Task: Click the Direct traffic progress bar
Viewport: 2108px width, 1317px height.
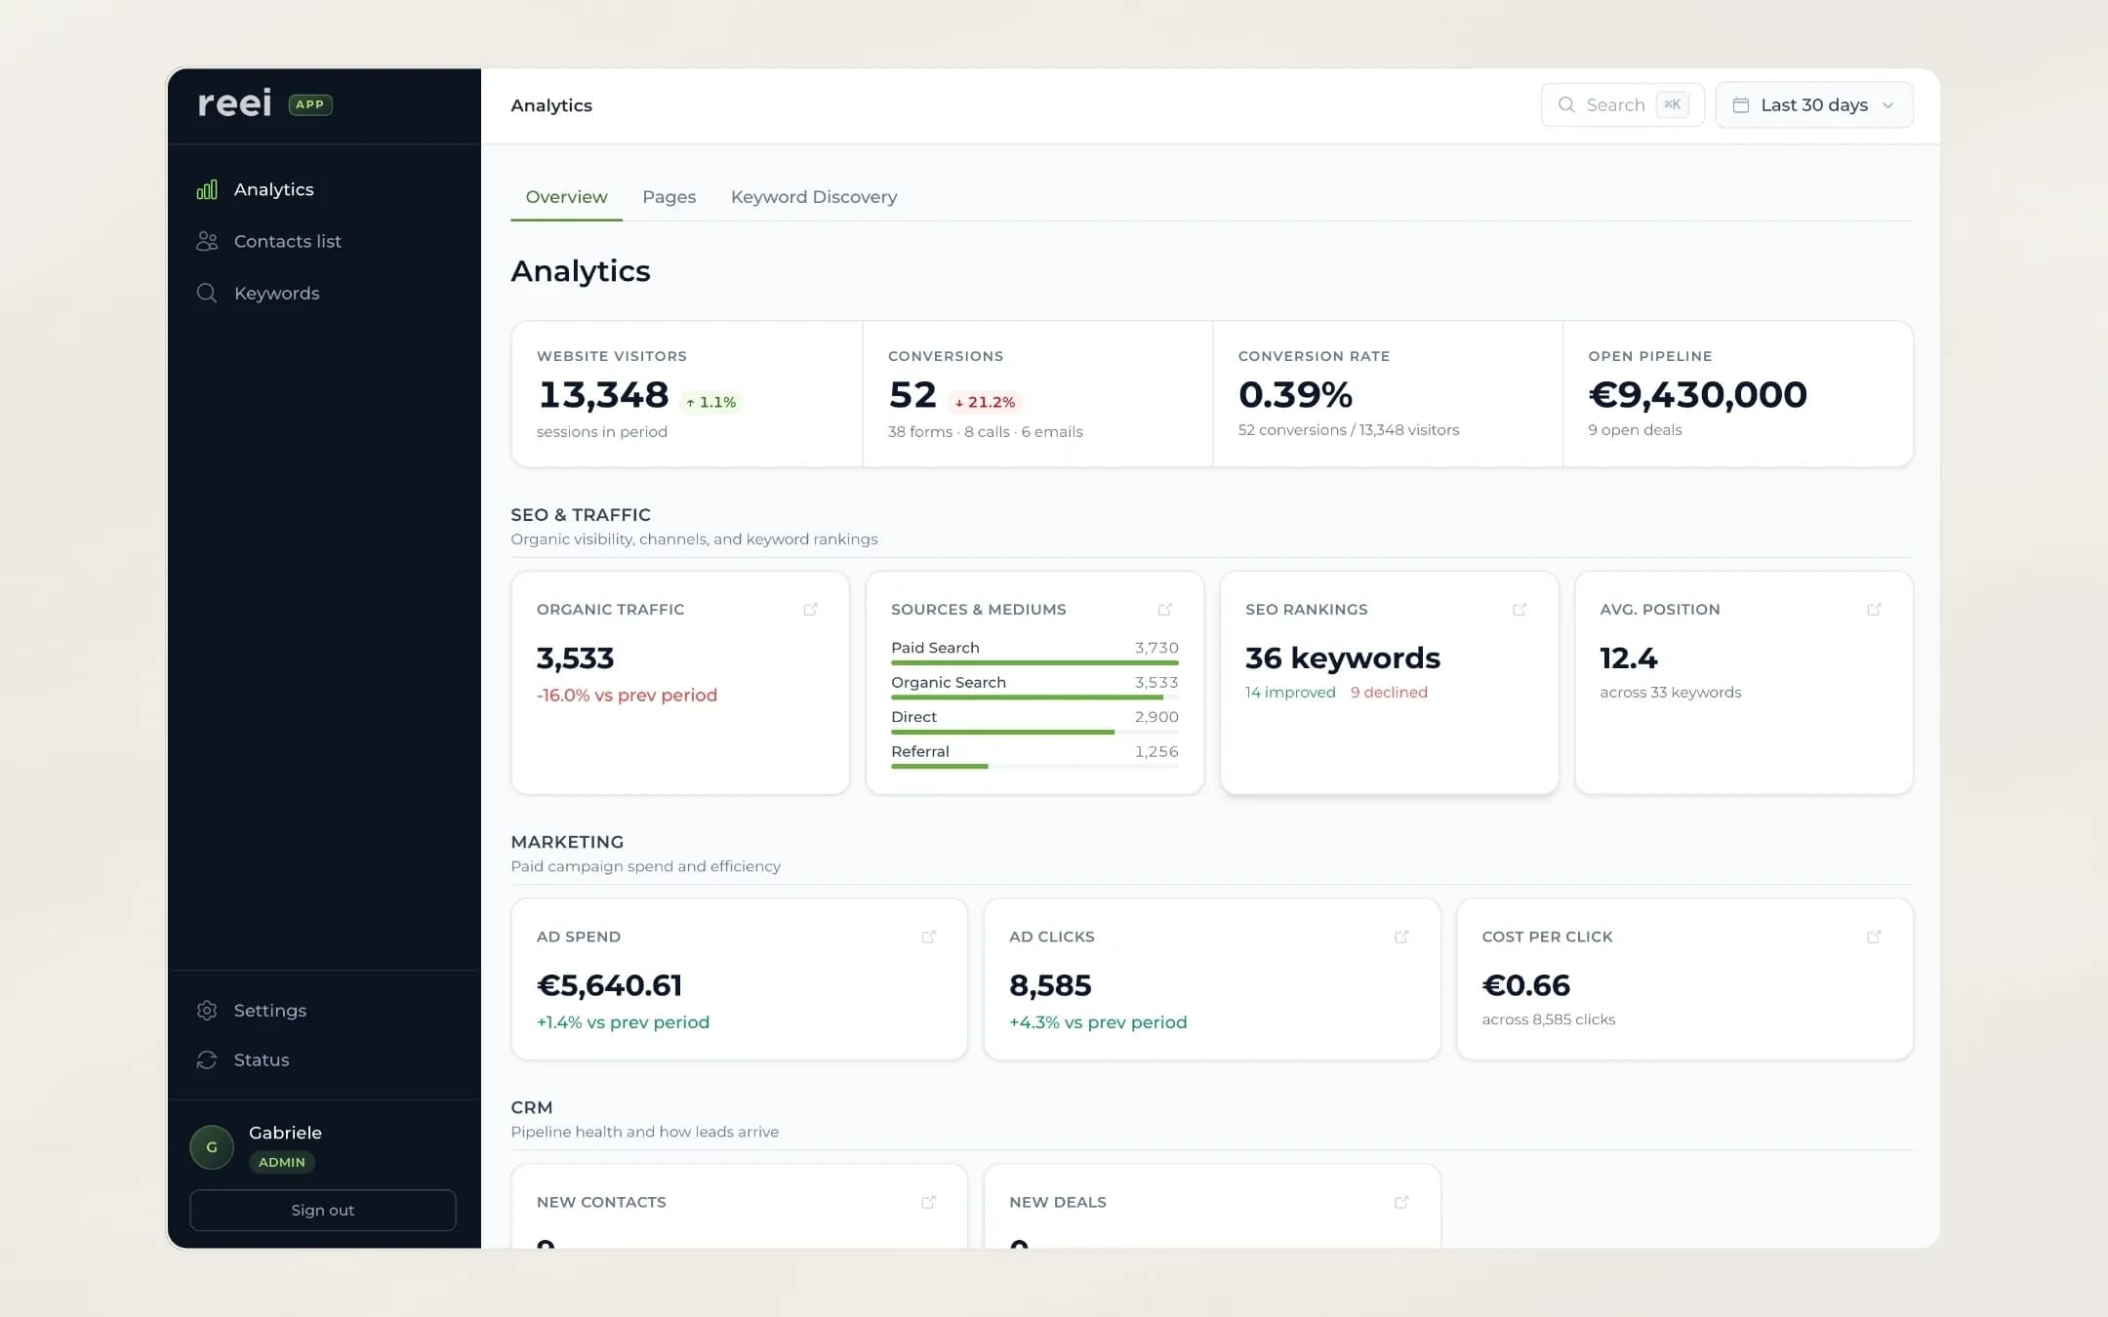Action: (1034, 732)
